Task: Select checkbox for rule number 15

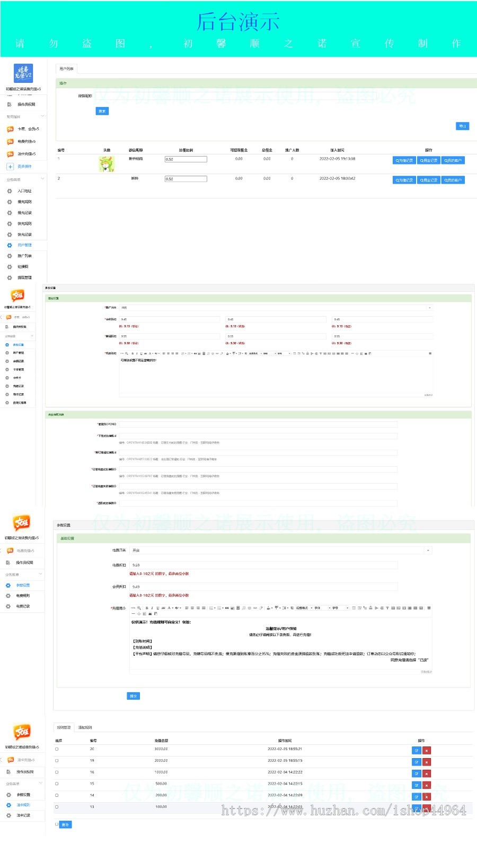Action: pyautogui.click(x=57, y=784)
